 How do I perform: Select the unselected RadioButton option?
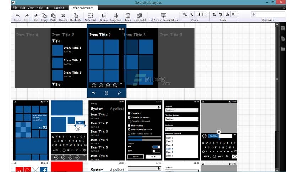click(x=129, y=125)
